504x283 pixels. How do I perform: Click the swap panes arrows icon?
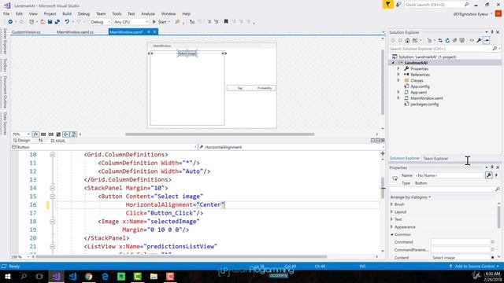coord(40,141)
